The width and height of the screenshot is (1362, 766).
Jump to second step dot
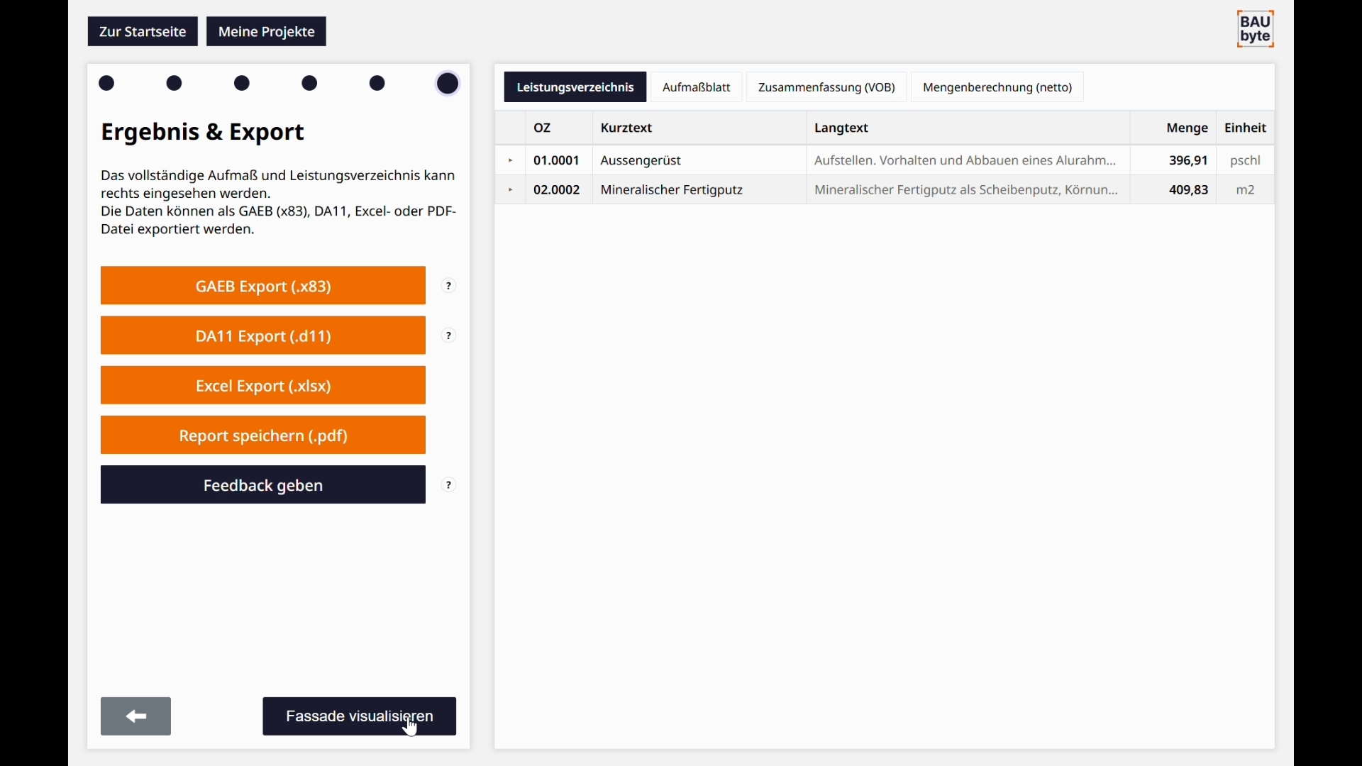[175, 84]
